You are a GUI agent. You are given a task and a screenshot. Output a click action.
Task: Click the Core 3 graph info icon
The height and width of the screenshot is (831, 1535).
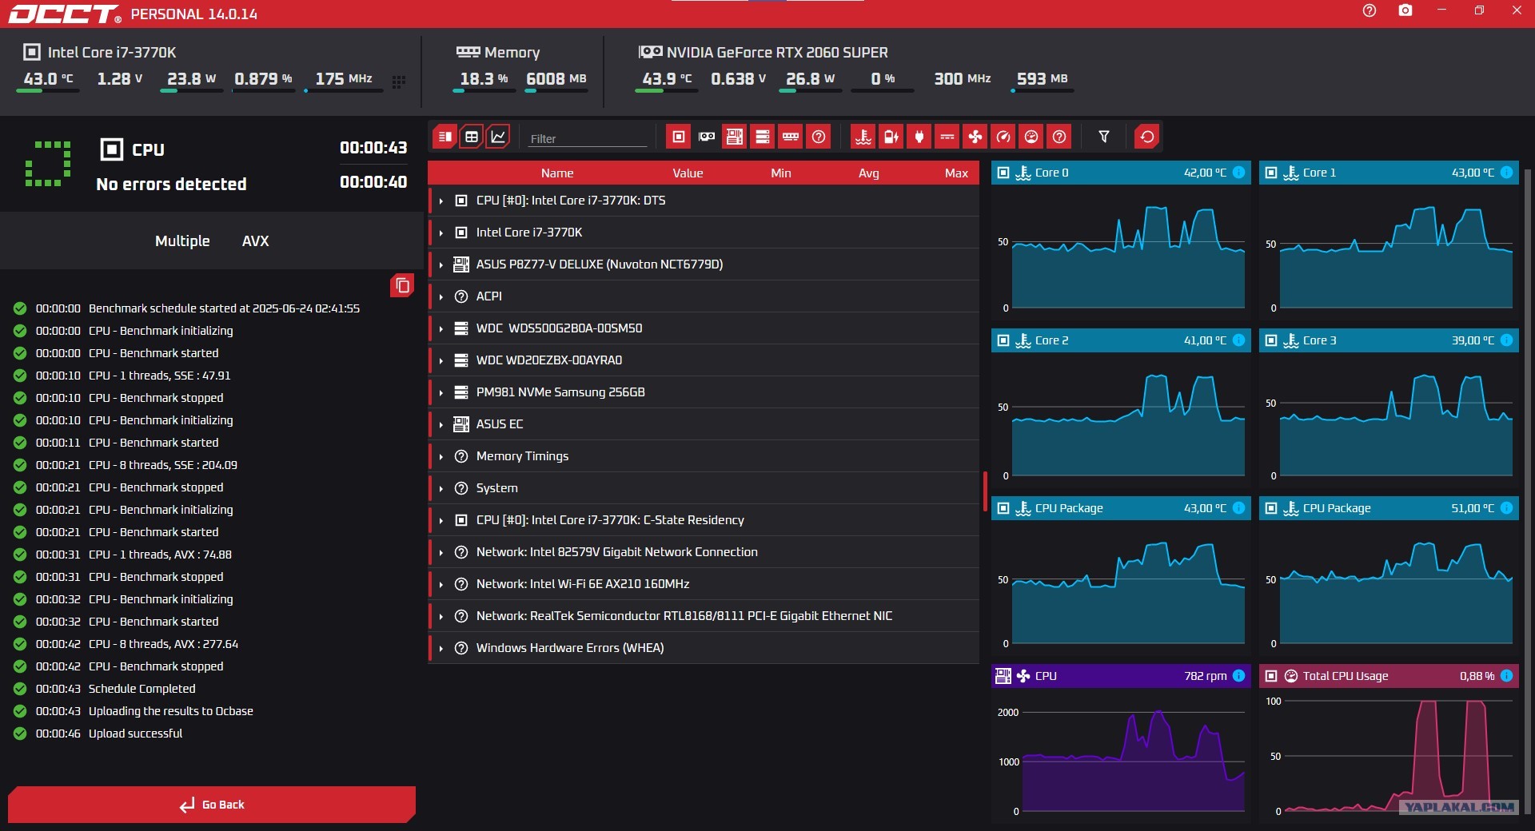tap(1506, 340)
